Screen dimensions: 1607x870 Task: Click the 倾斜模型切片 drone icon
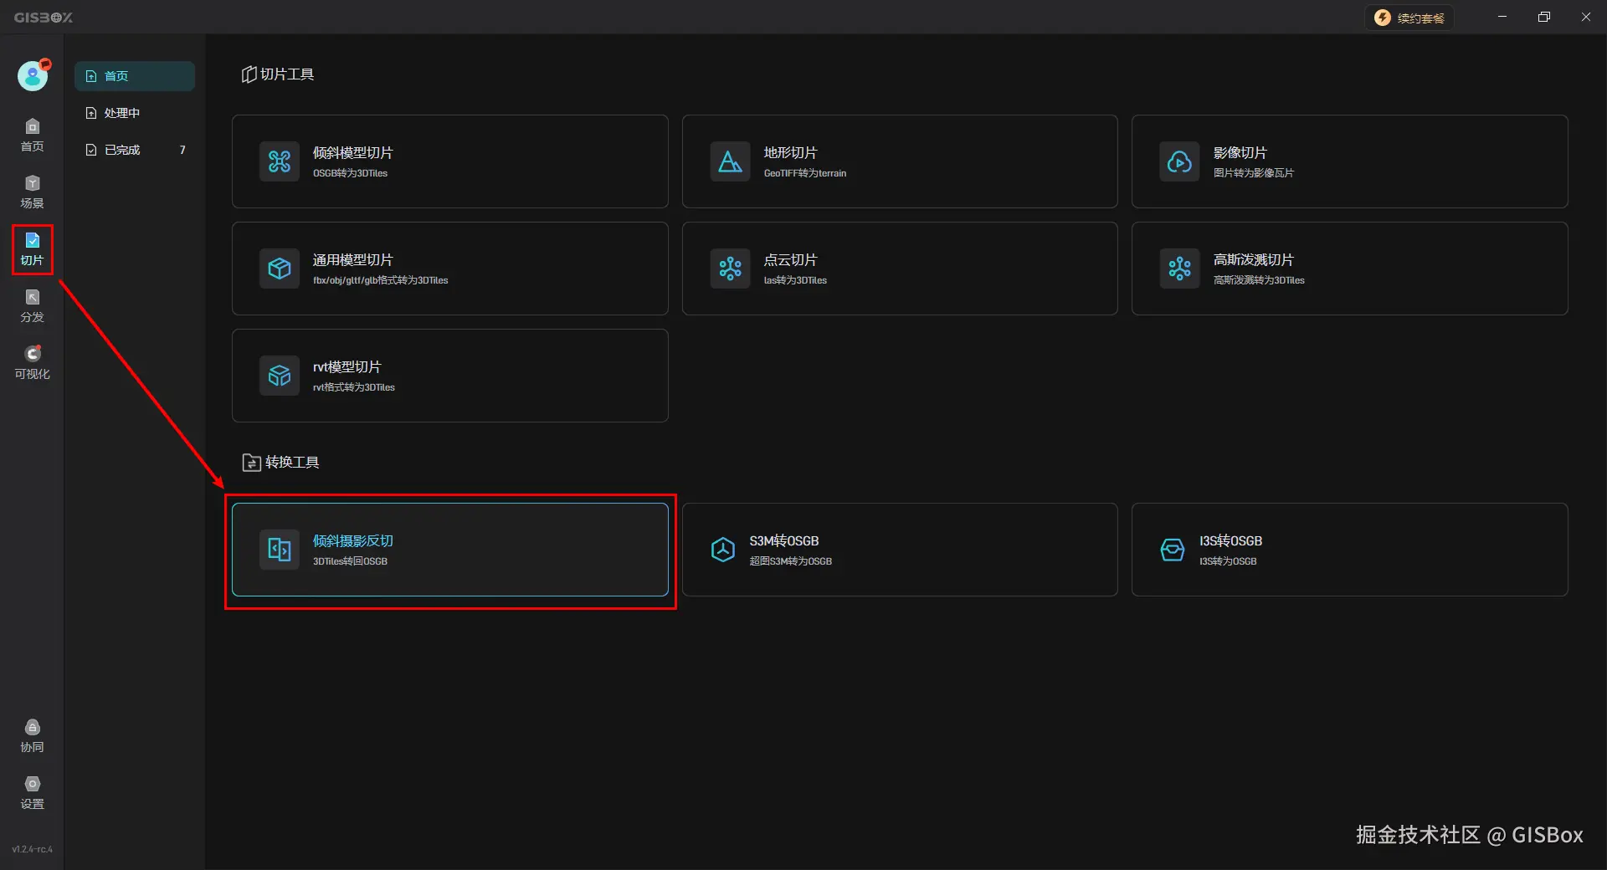[x=280, y=161]
